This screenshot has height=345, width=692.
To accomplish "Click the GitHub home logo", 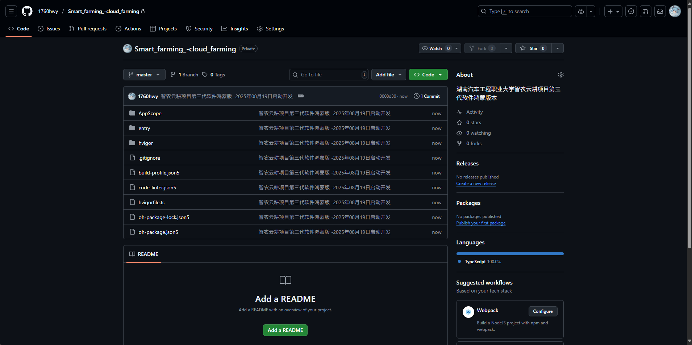I will pyautogui.click(x=27, y=11).
